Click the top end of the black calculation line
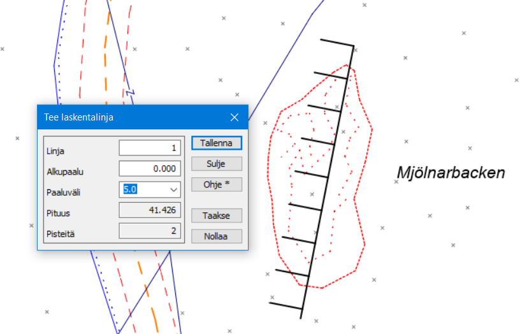The width and height of the screenshot is (527, 334). 353,47
